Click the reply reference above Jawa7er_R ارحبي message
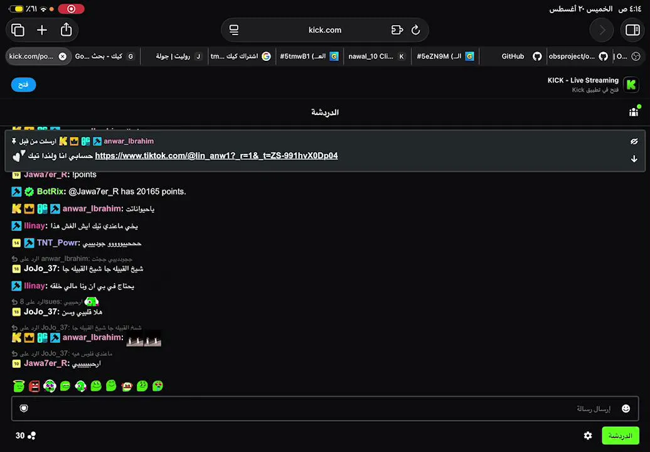 (x=62, y=353)
